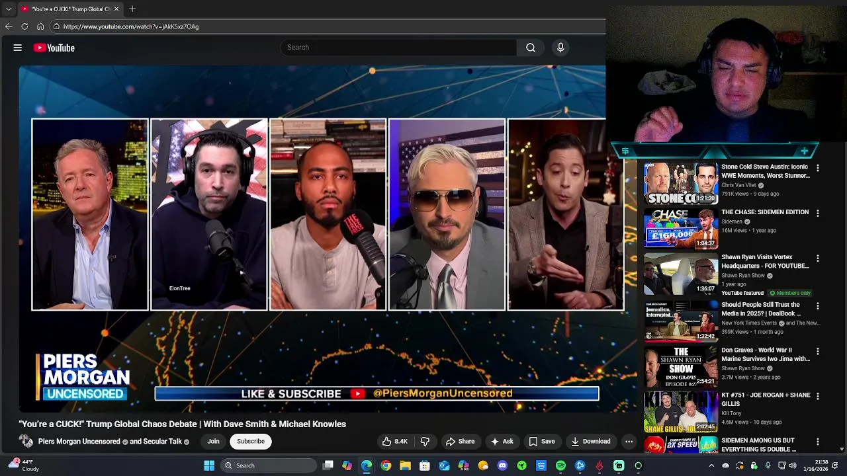847x476 pixels.
Task: Click the address bar URL
Action: coord(131,26)
